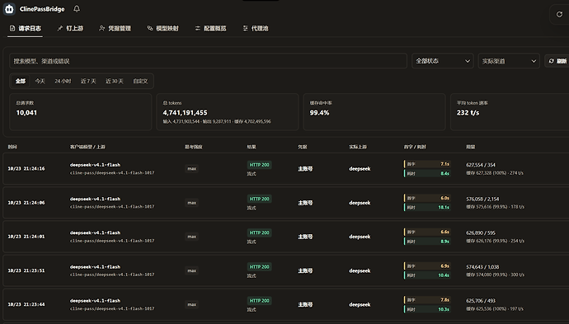This screenshot has height=324, width=569.
Task: Click the 总请求数 card showing 10,041
Action: (81, 112)
